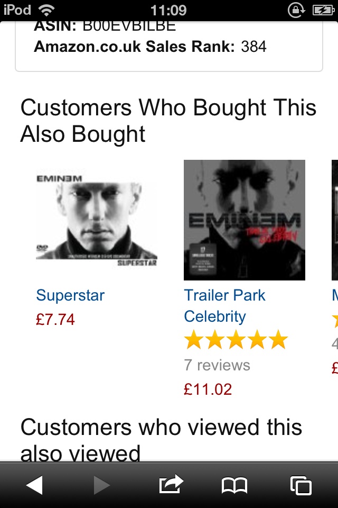Image resolution: width=338 pixels, height=508 pixels.
Task: Click the Trailer Park Celebrity cover image
Action: [x=244, y=220]
